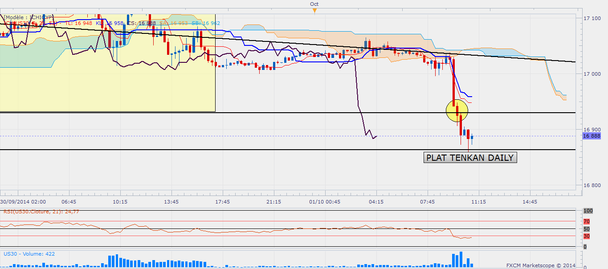Click the tallest volume bar near 10:15
This screenshot has height=269, width=608.
tap(116, 261)
